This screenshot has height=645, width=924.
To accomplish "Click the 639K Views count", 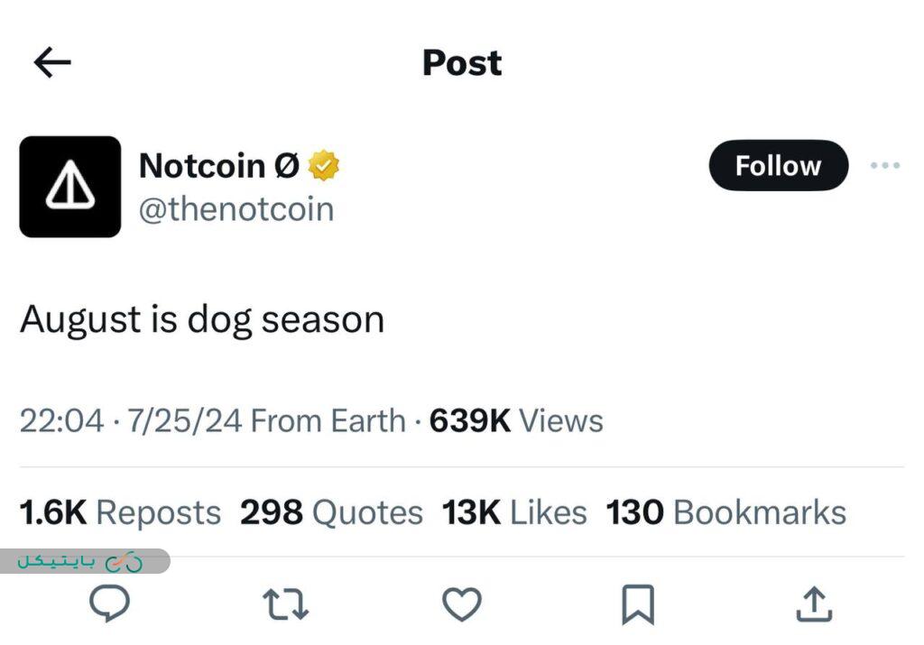I will click(516, 420).
